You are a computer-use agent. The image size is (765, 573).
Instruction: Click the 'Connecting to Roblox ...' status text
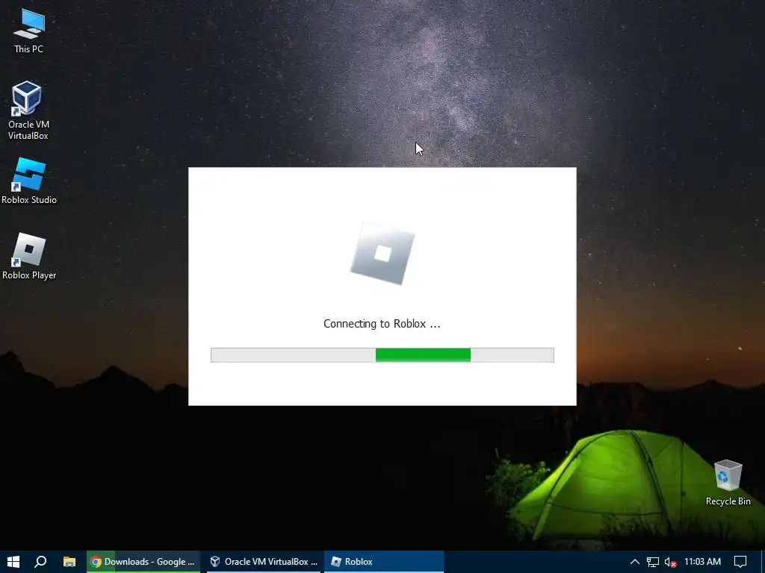[382, 324]
